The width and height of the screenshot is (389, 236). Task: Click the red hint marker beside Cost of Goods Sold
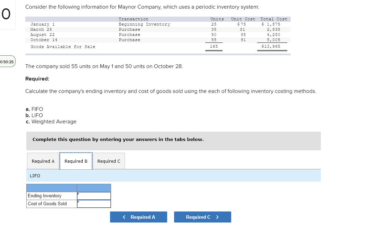tap(79, 202)
